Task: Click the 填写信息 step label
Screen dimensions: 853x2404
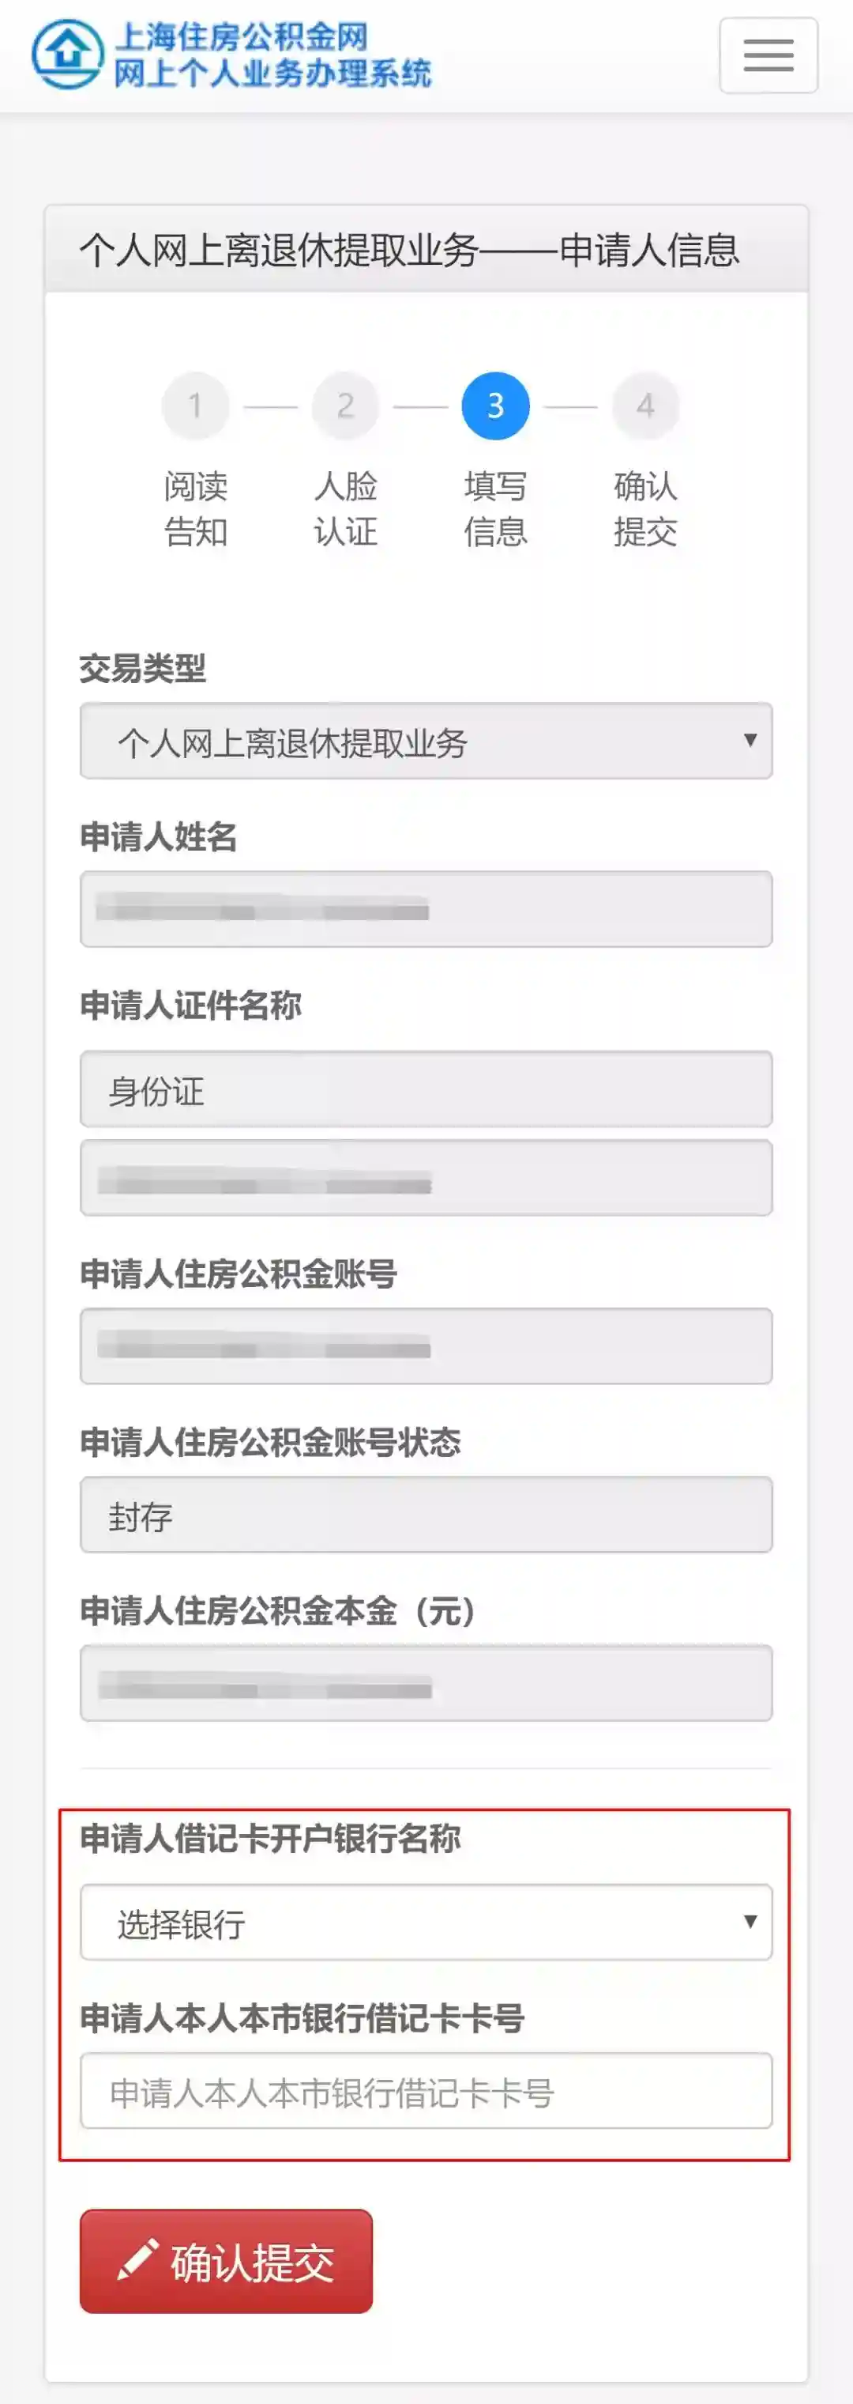Action: (496, 508)
